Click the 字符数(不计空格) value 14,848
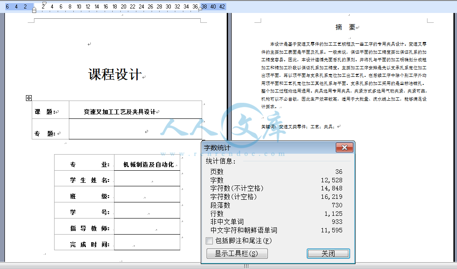Viewport: 457px width, 269px height. click(332, 189)
